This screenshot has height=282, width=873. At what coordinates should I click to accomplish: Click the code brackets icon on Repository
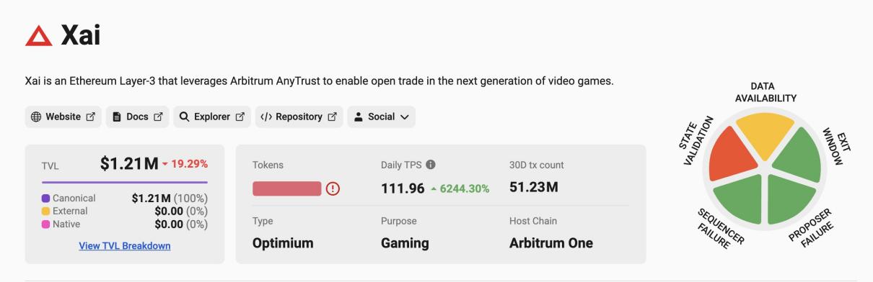[266, 117]
